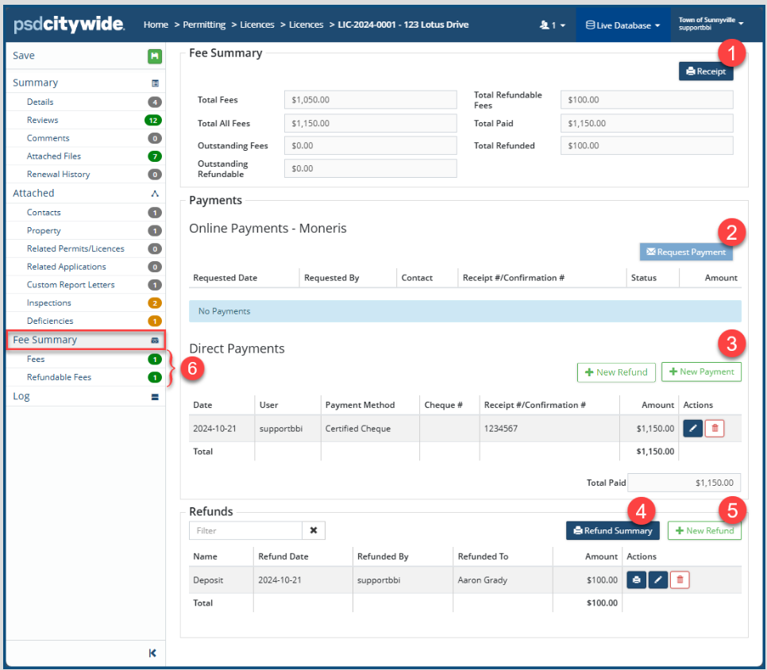767x670 pixels.
Task: Delete the Deposit refund entry
Action: coord(680,580)
